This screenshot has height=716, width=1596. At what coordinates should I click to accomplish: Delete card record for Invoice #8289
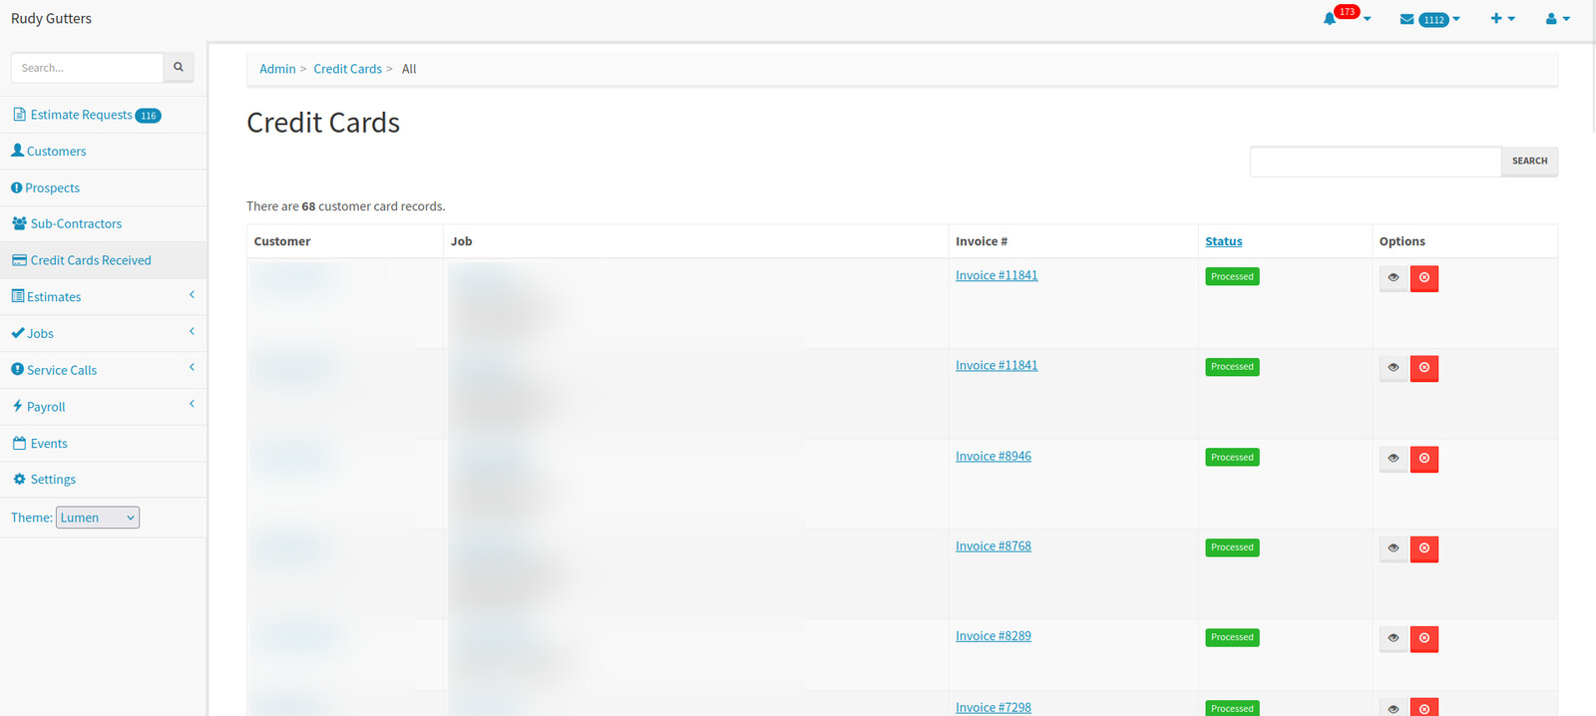[x=1424, y=638]
